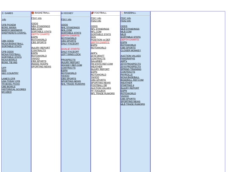View PAYROLLS link

[127, 75]
